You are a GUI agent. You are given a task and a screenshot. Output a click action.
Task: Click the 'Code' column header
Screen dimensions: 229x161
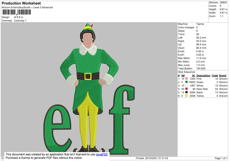point(215,76)
